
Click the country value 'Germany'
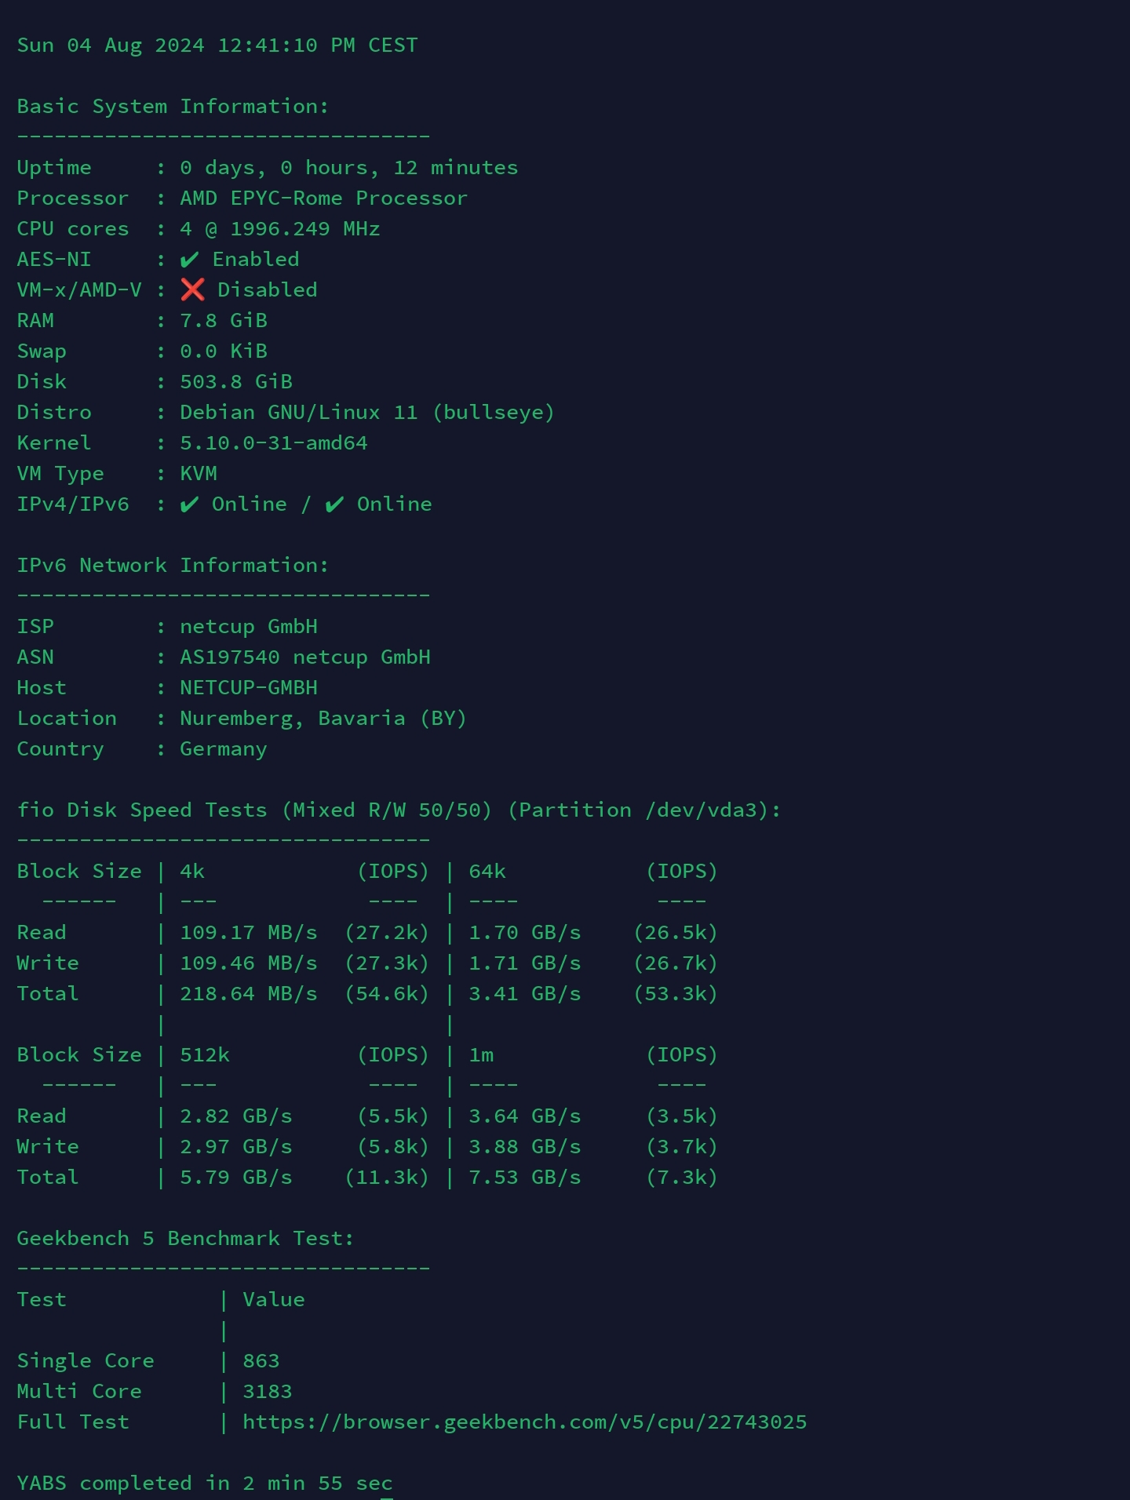pyautogui.click(x=224, y=749)
